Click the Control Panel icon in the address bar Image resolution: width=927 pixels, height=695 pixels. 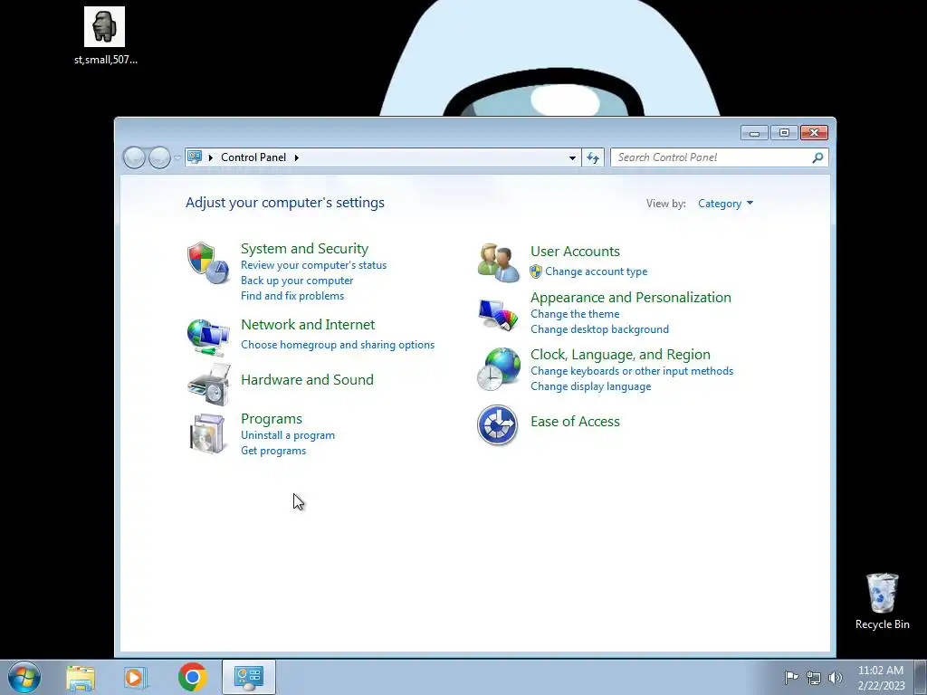195,157
